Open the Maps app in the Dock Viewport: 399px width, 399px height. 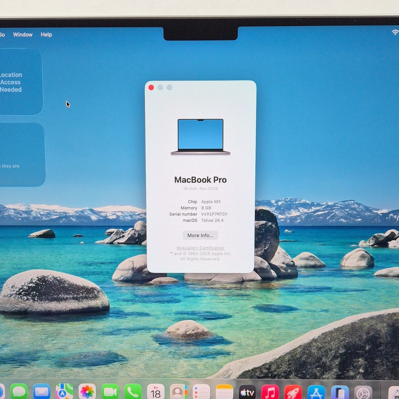pyautogui.click(x=65, y=392)
